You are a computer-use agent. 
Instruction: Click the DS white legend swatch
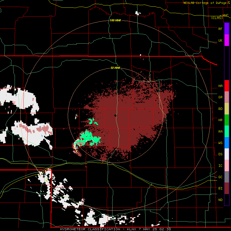pyautogui.click(x=227, y=154)
